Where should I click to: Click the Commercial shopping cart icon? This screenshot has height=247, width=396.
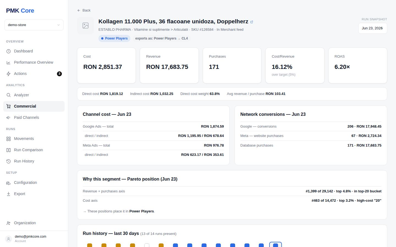pos(9,106)
